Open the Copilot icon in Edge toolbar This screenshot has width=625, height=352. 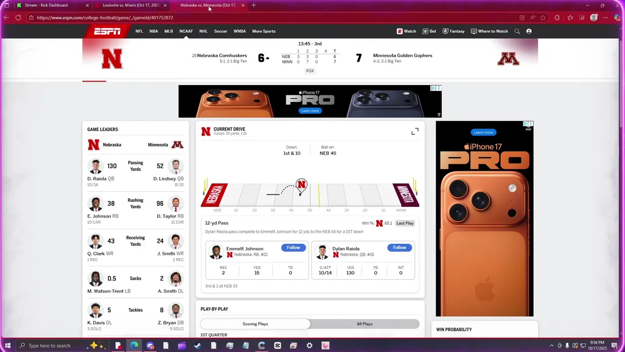pos(618,18)
